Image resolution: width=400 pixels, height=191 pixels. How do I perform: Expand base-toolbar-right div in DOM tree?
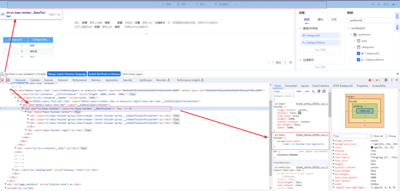(26, 130)
